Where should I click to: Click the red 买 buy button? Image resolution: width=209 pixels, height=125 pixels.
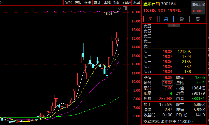[150, 19]
